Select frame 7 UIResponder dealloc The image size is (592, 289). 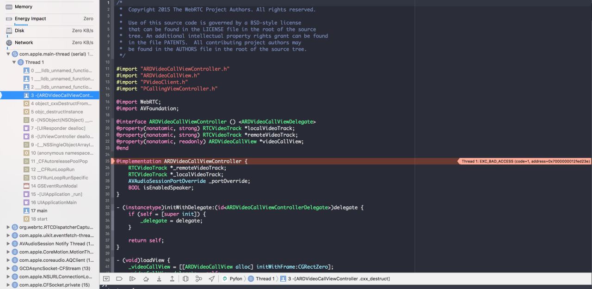(49, 128)
